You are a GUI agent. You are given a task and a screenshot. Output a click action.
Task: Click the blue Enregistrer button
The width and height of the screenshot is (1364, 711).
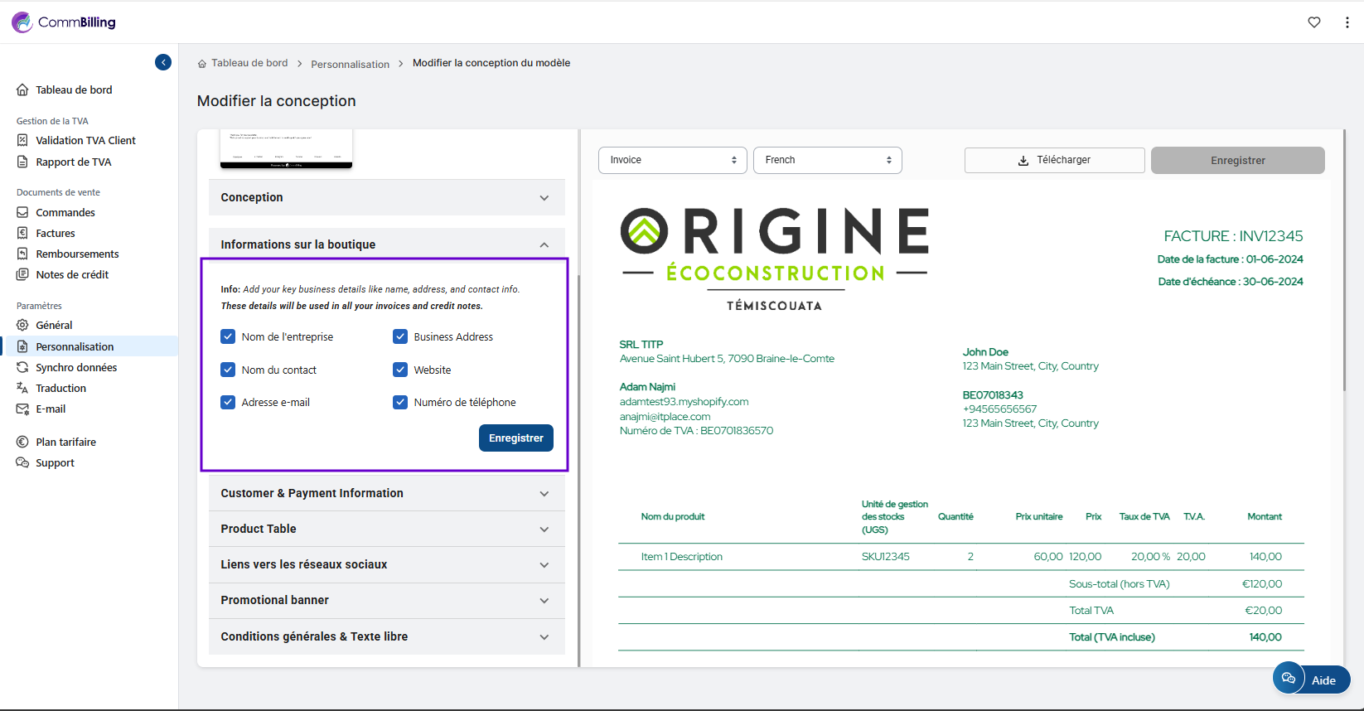[x=515, y=438]
